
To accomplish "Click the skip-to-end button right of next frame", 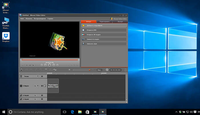I will (x=57, y=65).
